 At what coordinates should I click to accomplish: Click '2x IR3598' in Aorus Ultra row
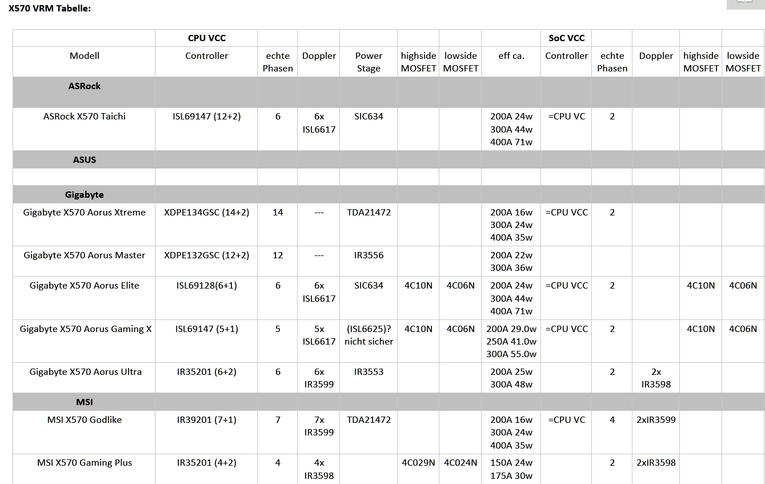pos(656,378)
